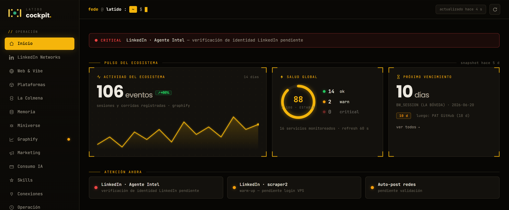Click the home icon beside Inicio

(12, 44)
